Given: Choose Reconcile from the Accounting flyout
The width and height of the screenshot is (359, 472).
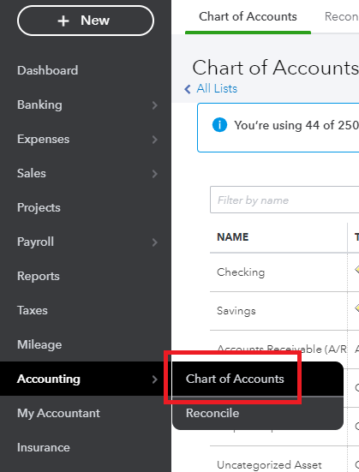Looking at the screenshot, I should 212,413.
